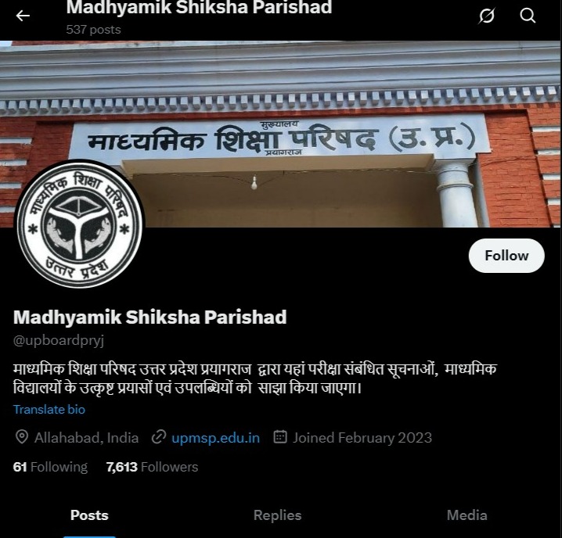The width and height of the screenshot is (562, 538).
Task: Follow Madhyamik Shiksha Parishad account
Action: click(x=506, y=256)
